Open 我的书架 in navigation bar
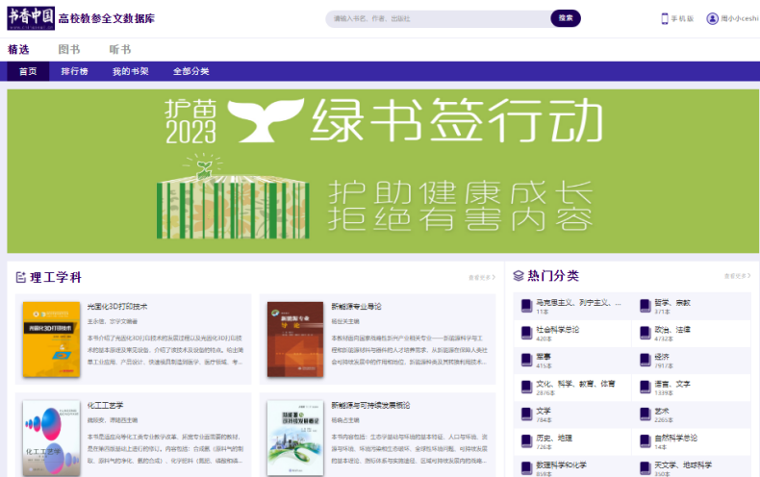 coord(131,71)
